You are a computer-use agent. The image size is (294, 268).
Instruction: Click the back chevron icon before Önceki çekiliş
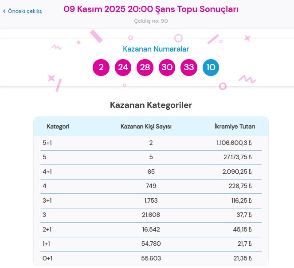coord(4,11)
